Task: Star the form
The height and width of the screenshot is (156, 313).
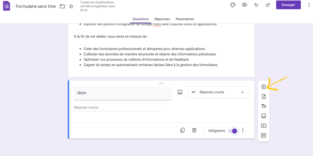Action: [71, 6]
